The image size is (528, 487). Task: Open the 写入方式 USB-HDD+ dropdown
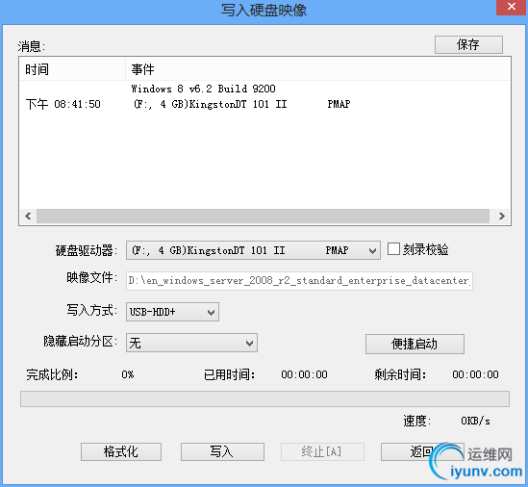pos(172,312)
